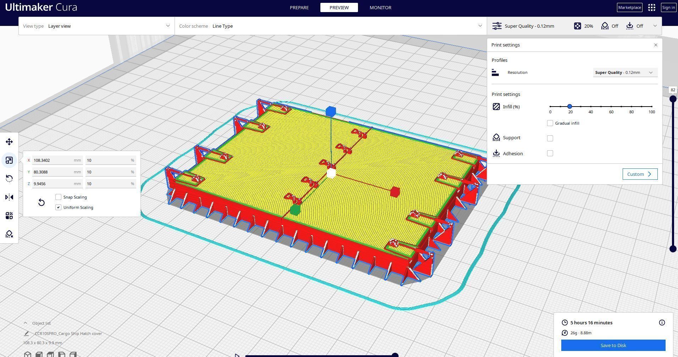The height and width of the screenshot is (357, 678).
Task: Click the white center uniform scale handle
Action: [x=331, y=173]
